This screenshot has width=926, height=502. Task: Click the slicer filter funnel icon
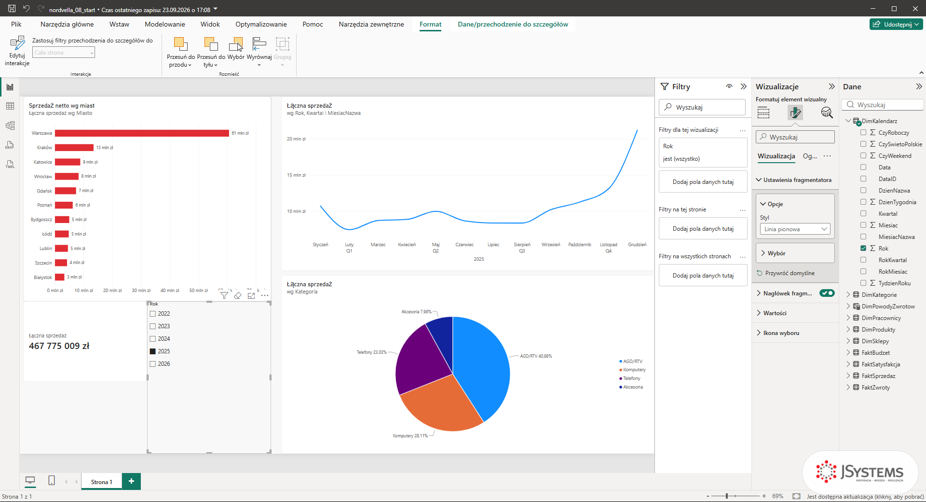coord(224,295)
